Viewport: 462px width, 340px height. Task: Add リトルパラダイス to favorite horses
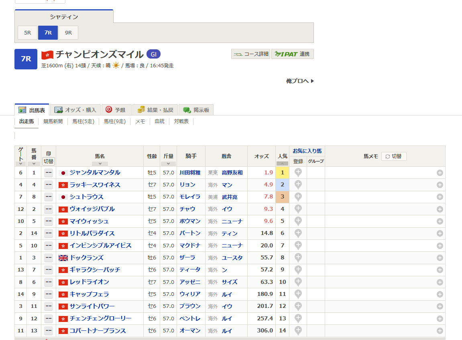coord(298,233)
